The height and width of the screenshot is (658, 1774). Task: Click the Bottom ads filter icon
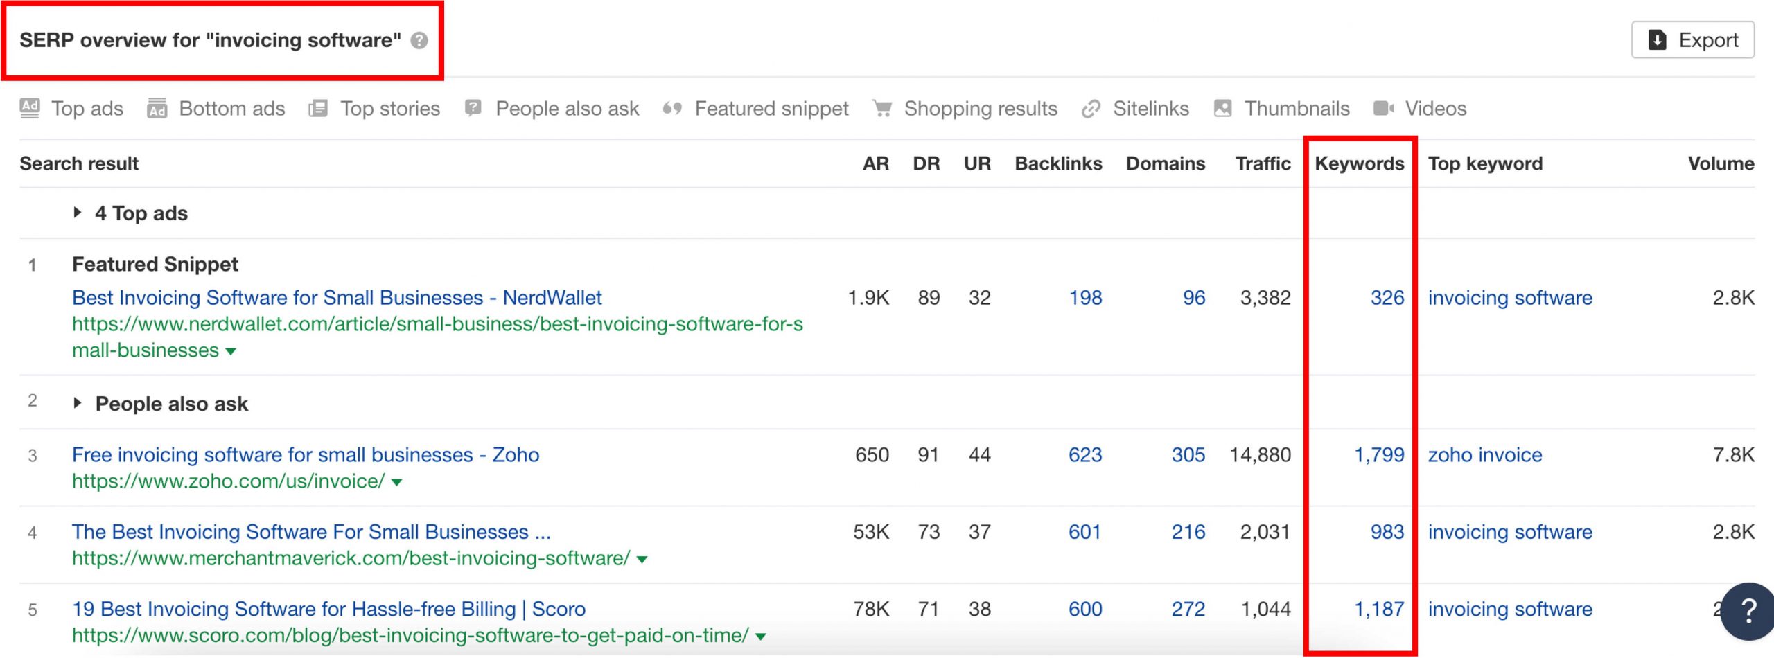(x=155, y=108)
